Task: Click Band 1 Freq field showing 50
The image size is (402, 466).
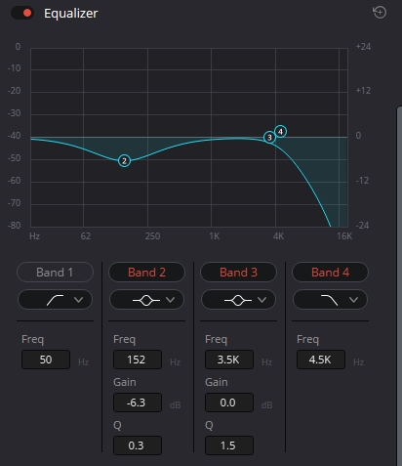Action: [46, 360]
